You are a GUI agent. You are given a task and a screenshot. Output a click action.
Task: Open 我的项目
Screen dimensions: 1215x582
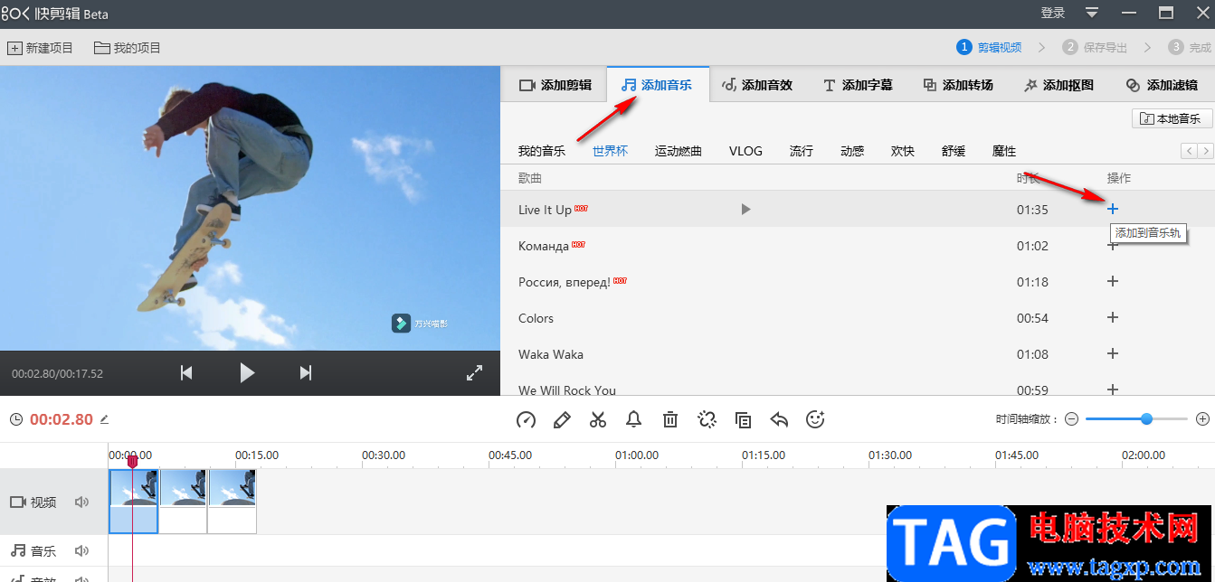[128, 48]
